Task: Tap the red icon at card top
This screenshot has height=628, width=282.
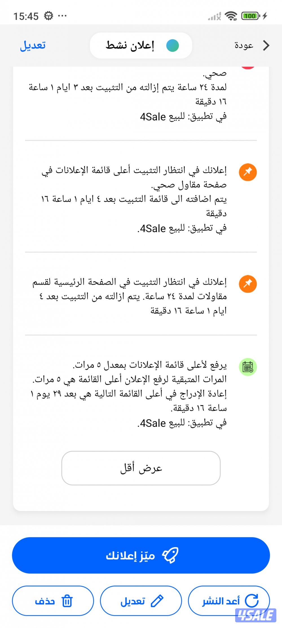Action: pos(248,67)
